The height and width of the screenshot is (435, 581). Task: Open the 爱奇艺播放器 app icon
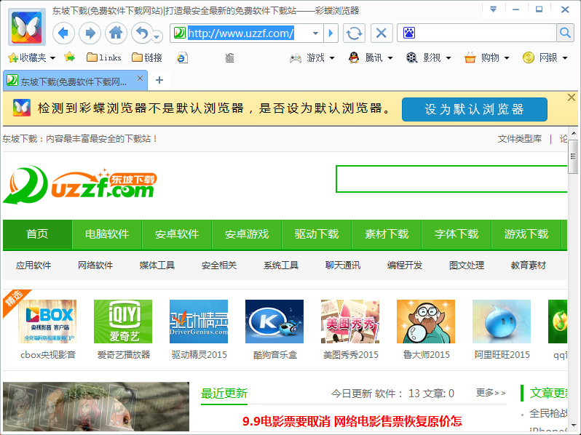click(123, 322)
